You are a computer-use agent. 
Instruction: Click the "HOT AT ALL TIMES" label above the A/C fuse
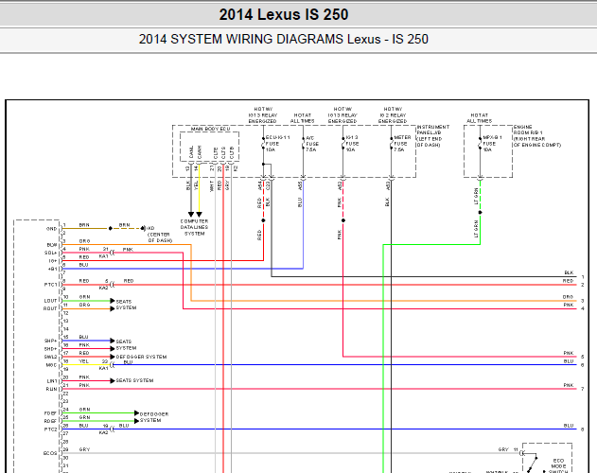click(303, 118)
